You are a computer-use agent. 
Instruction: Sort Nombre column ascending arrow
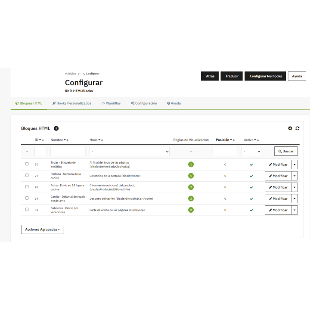click(x=68, y=140)
